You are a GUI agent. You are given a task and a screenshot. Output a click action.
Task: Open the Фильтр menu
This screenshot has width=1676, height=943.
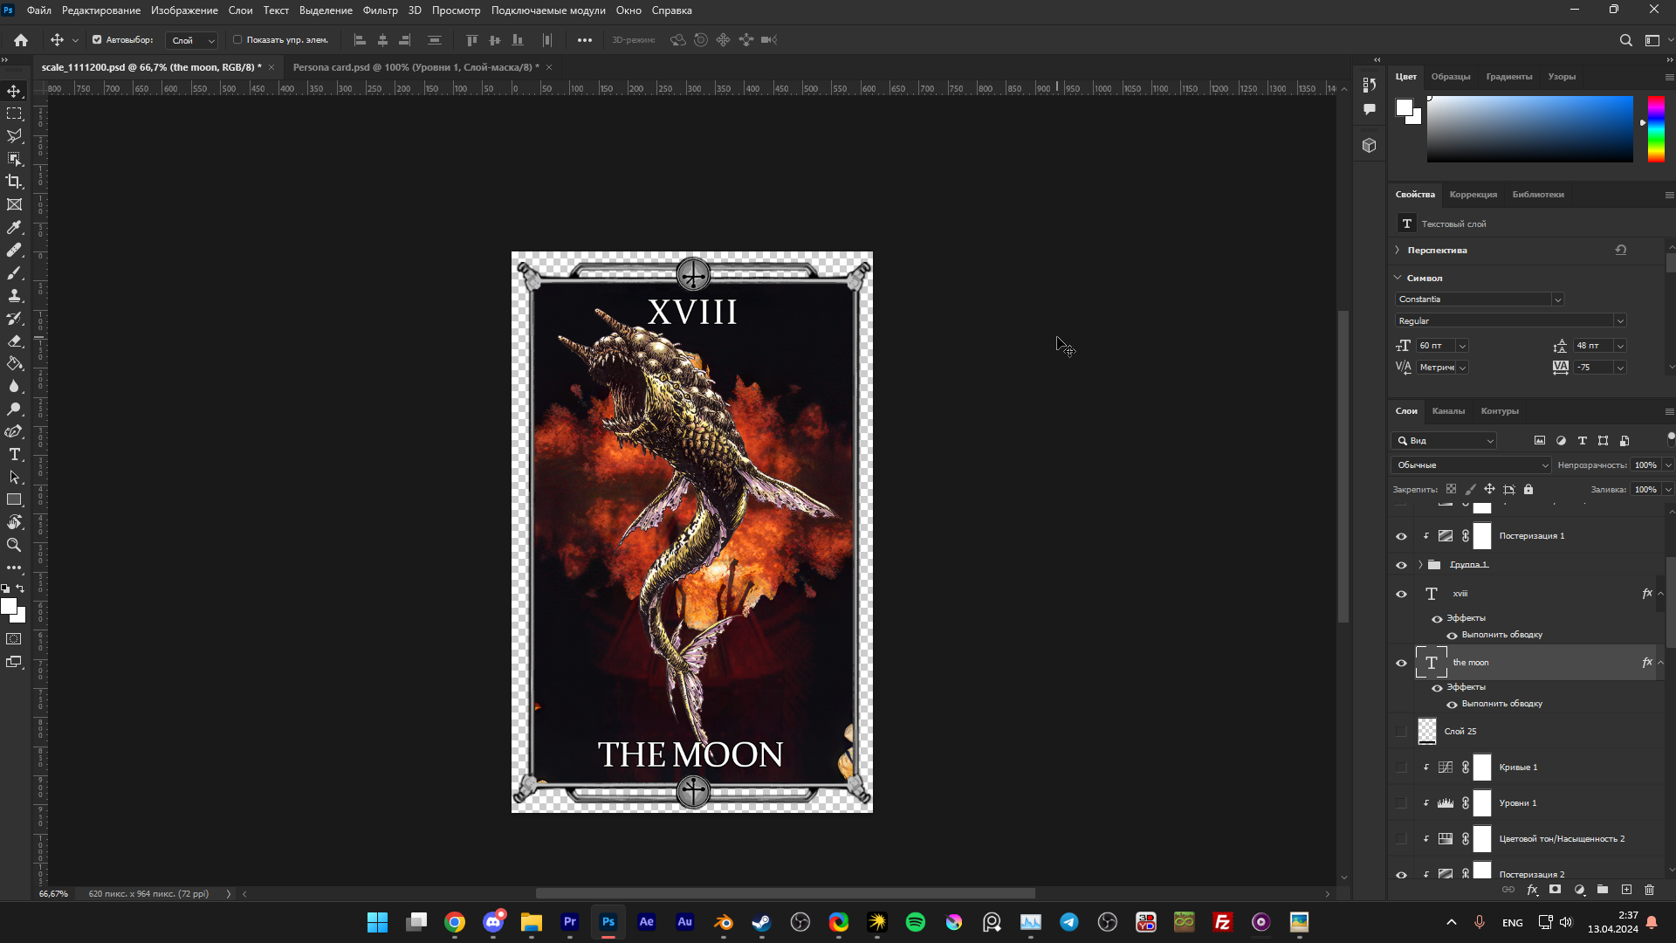pyautogui.click(x=380, y=10)
